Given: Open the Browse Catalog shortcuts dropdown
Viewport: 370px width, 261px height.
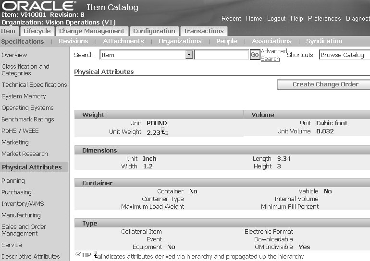Looking at the screenshot, I should point(345,55).
